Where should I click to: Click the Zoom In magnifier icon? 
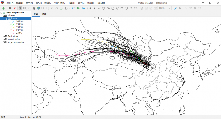25,8
